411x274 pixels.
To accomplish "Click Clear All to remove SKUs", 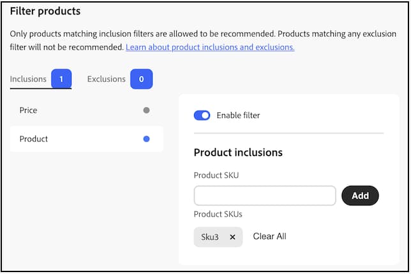I will click(269, 236).
